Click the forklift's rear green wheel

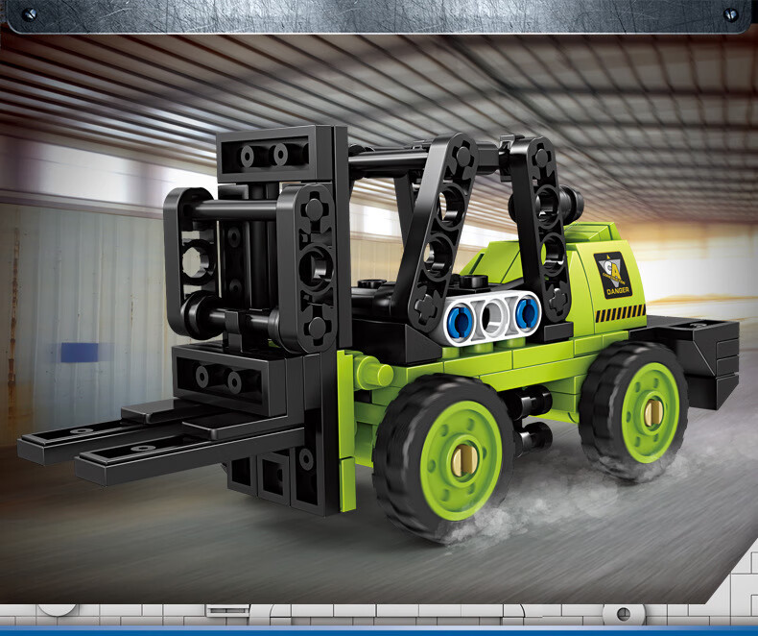pyautogui.click(x=634, y=411)
